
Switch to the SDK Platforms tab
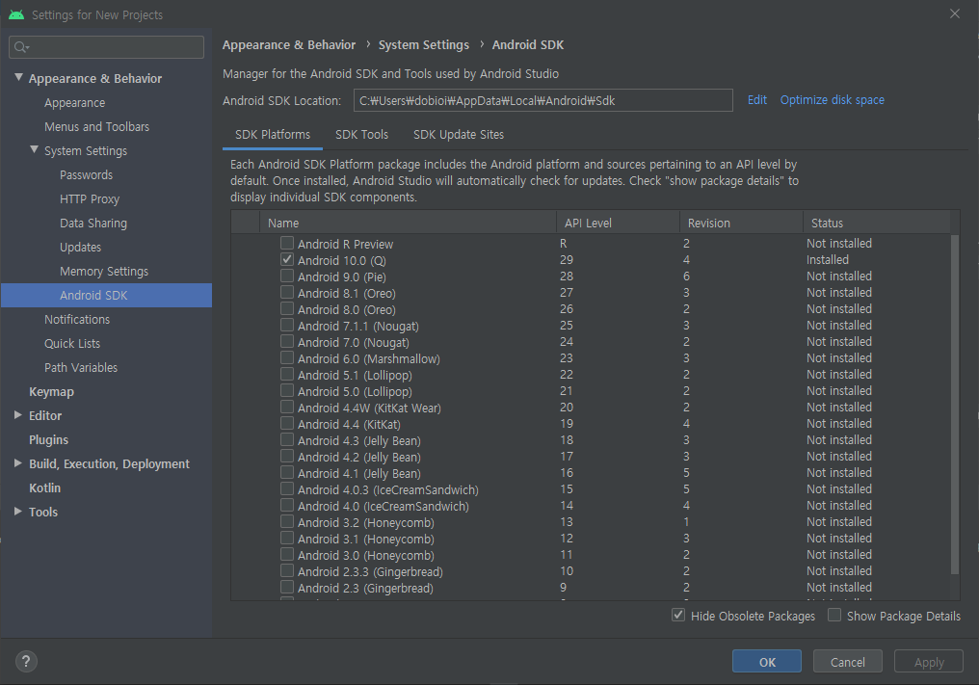pyautogui.click(x=273, y=135)
